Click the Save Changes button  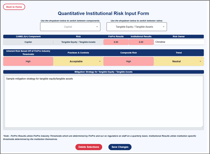click(120, 147)
